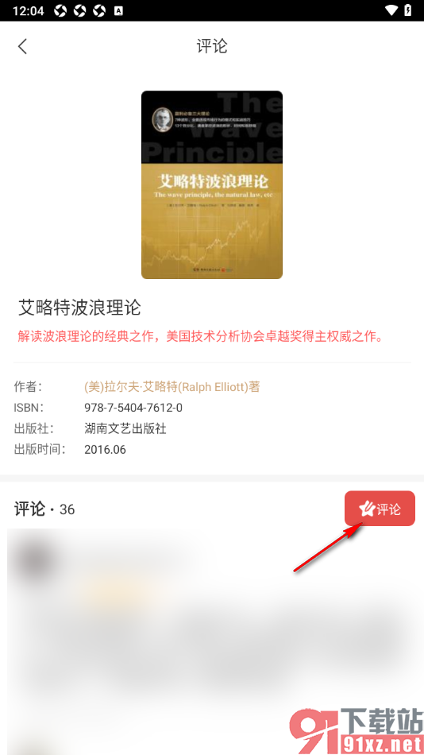The height and width of the screenshot is (755, 424).
Task: Tap the keyboard 'A' status bar icon
Action: coord(118,10)
